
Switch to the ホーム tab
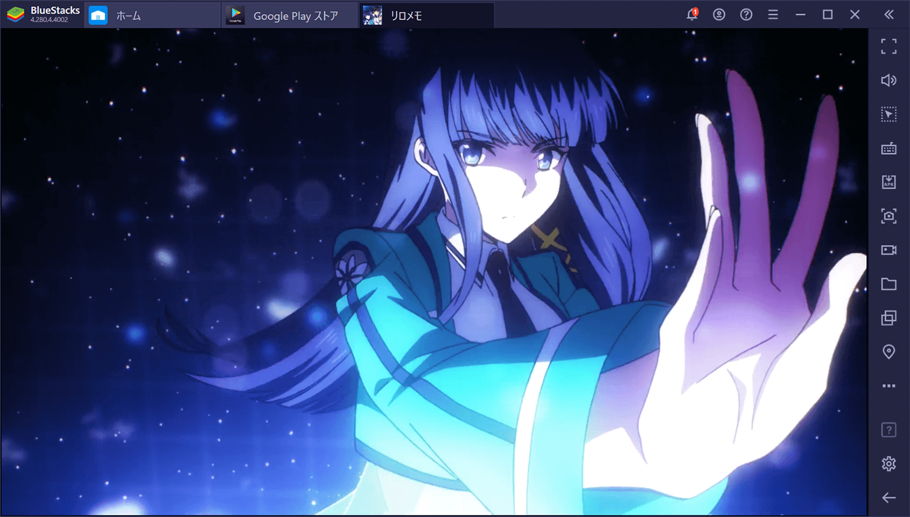coord(153,15)
